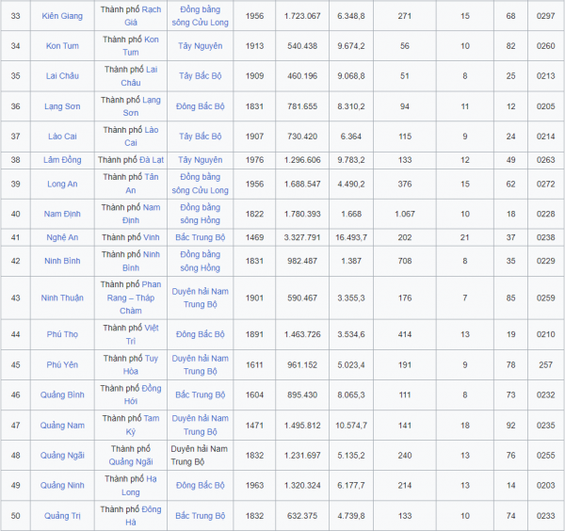This screenshot has height=531, width=565.
Task: Open the Phú Thọ province link
Action: 62,334
